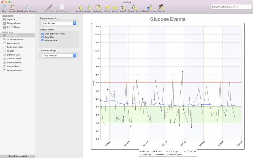
Task: Open Glucose By Period statistics
Action: [x=15, y=39]
